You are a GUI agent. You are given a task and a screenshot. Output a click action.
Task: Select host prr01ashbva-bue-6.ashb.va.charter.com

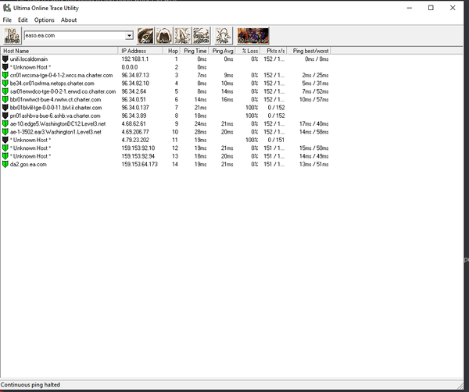click(55, 116)
